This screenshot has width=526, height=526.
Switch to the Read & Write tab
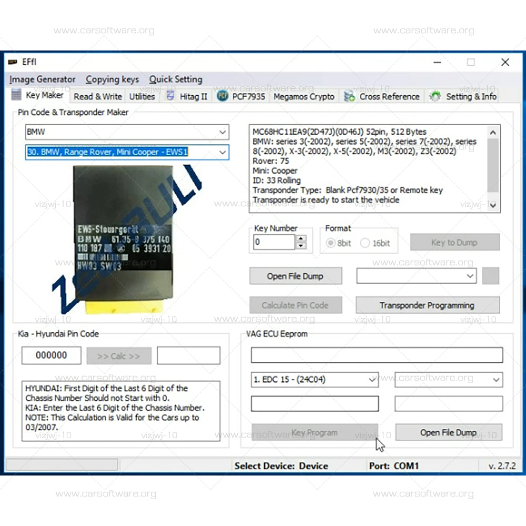click(x=98, y=97)
